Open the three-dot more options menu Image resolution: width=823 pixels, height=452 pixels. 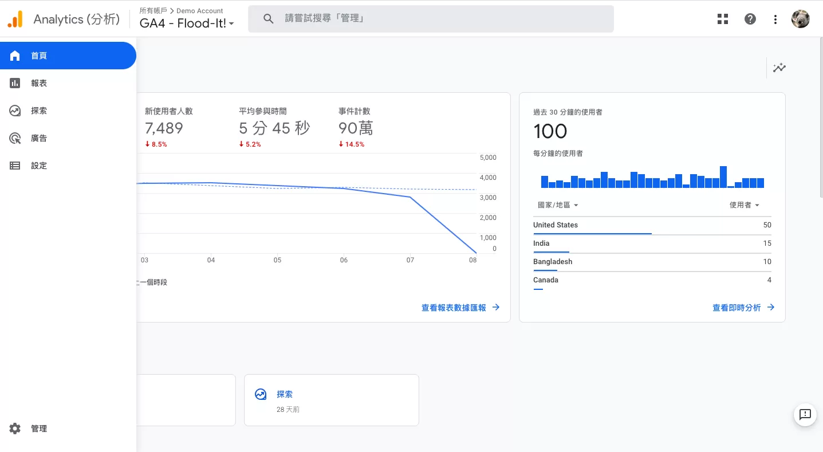tap(775, 19)
